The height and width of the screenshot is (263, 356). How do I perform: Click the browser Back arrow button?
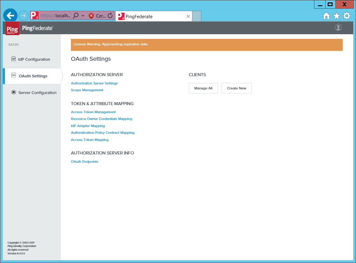10,15
